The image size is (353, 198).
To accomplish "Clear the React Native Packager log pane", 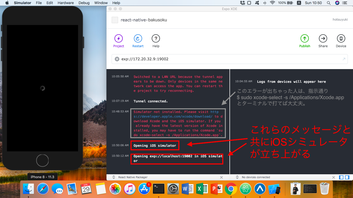I will coord(221,177).
